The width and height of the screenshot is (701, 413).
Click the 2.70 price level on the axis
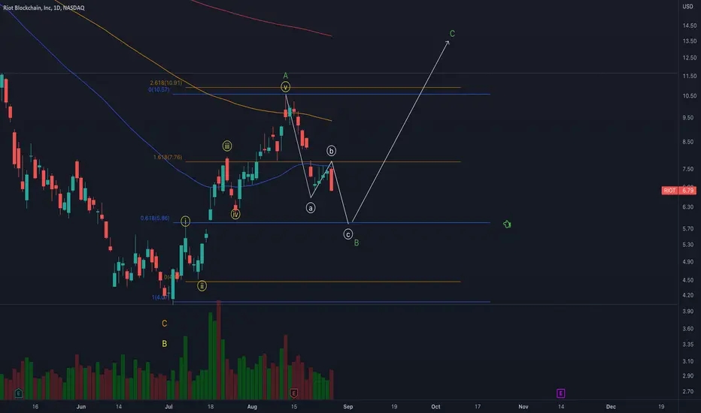point(690,391)
